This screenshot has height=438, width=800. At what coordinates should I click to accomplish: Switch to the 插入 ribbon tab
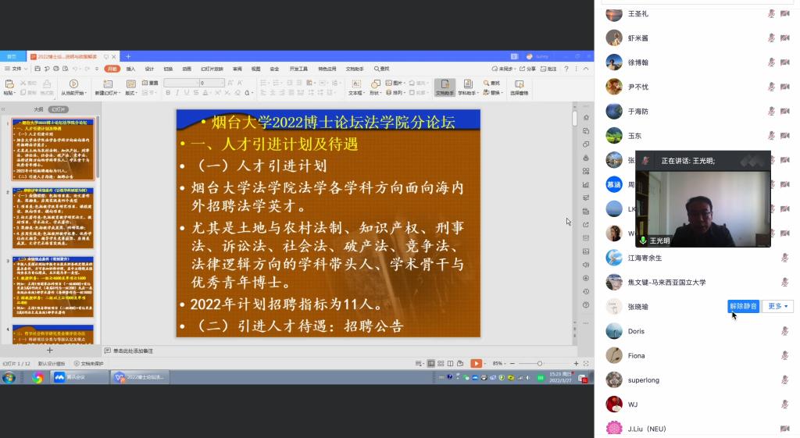coord(130,69)
